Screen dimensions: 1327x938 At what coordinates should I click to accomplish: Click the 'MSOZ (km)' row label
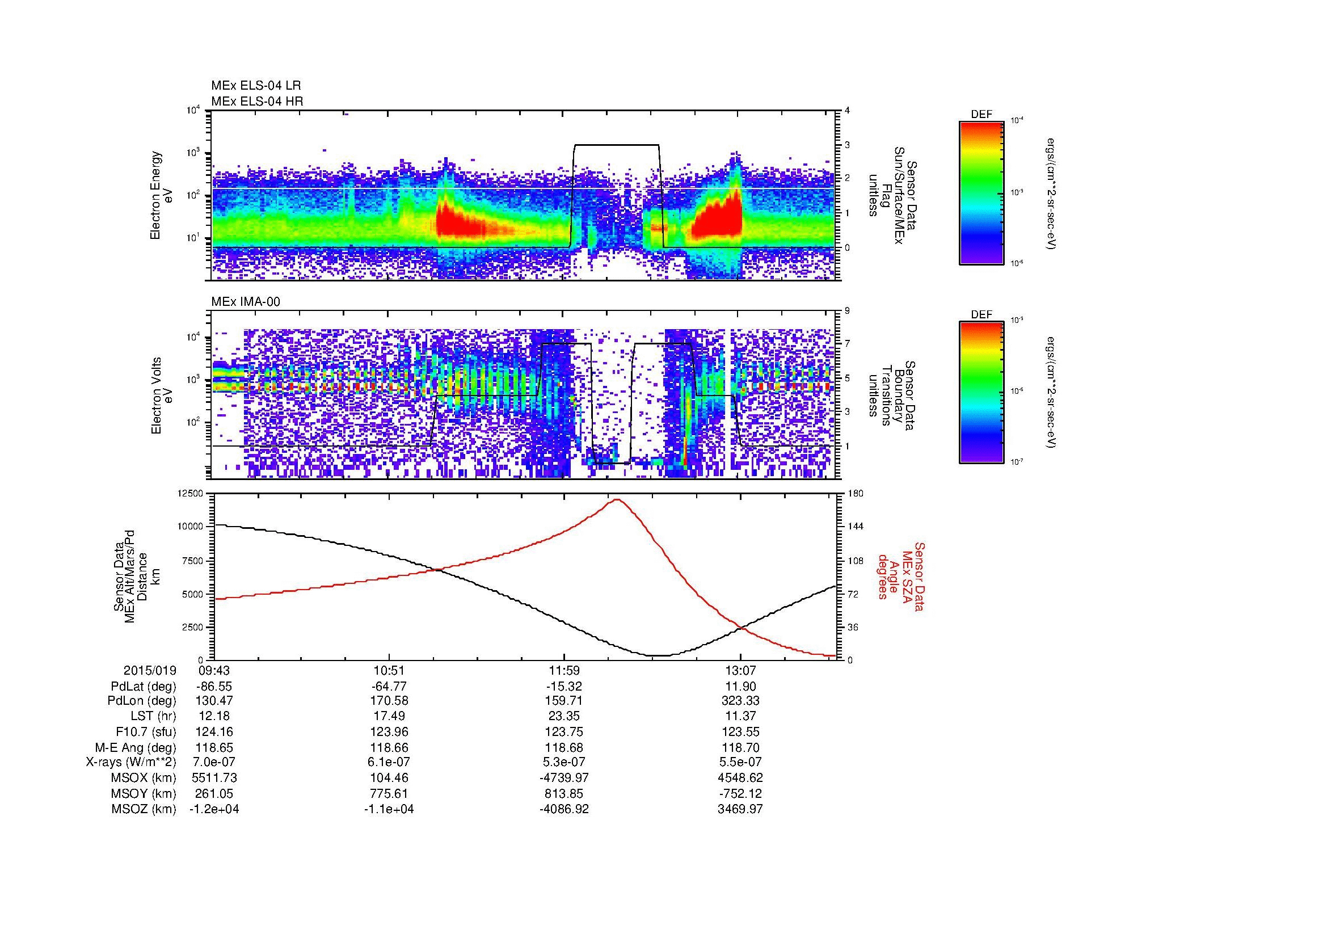coord(144,809)
